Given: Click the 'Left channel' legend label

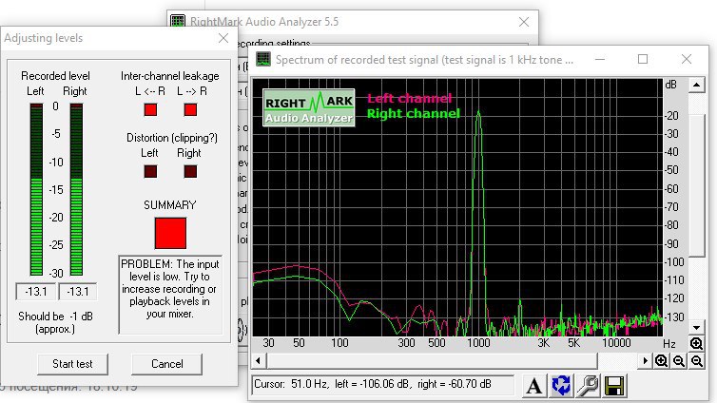Looking at the screenshot, I should 409,98.
